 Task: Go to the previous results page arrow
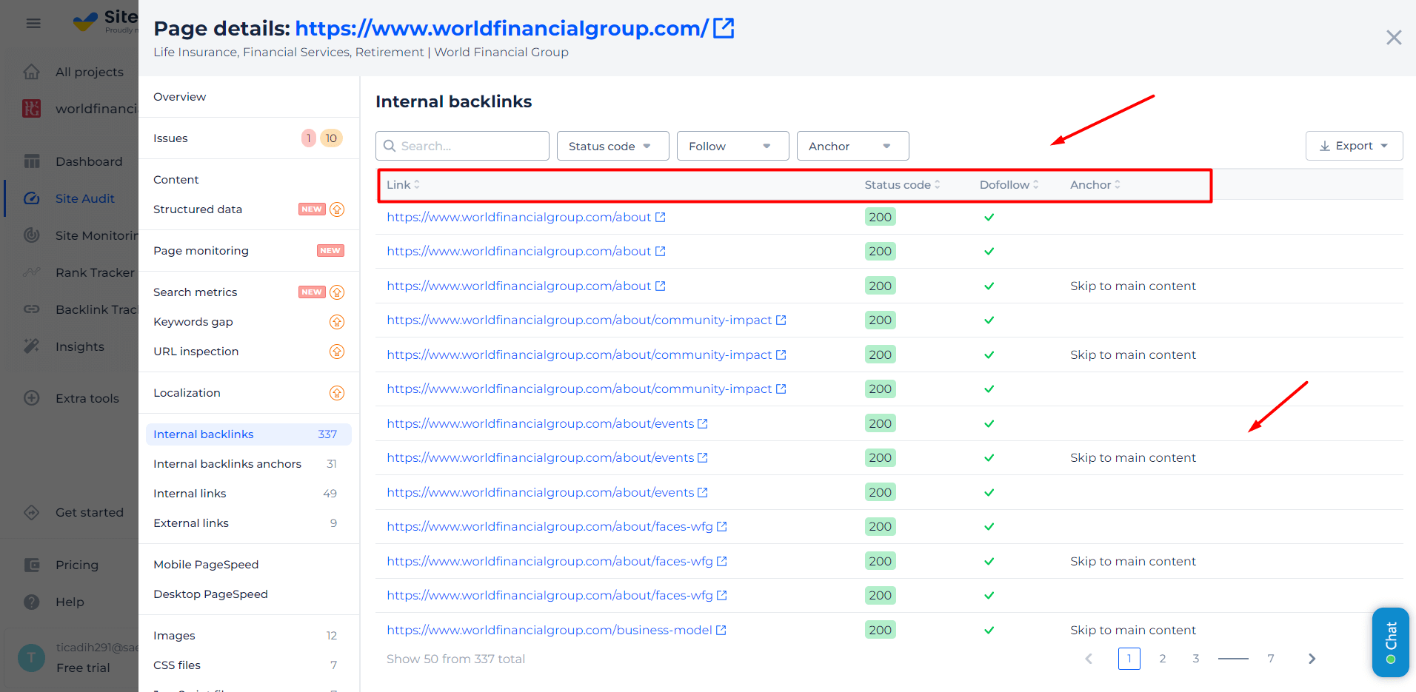tap(1089, 659)
